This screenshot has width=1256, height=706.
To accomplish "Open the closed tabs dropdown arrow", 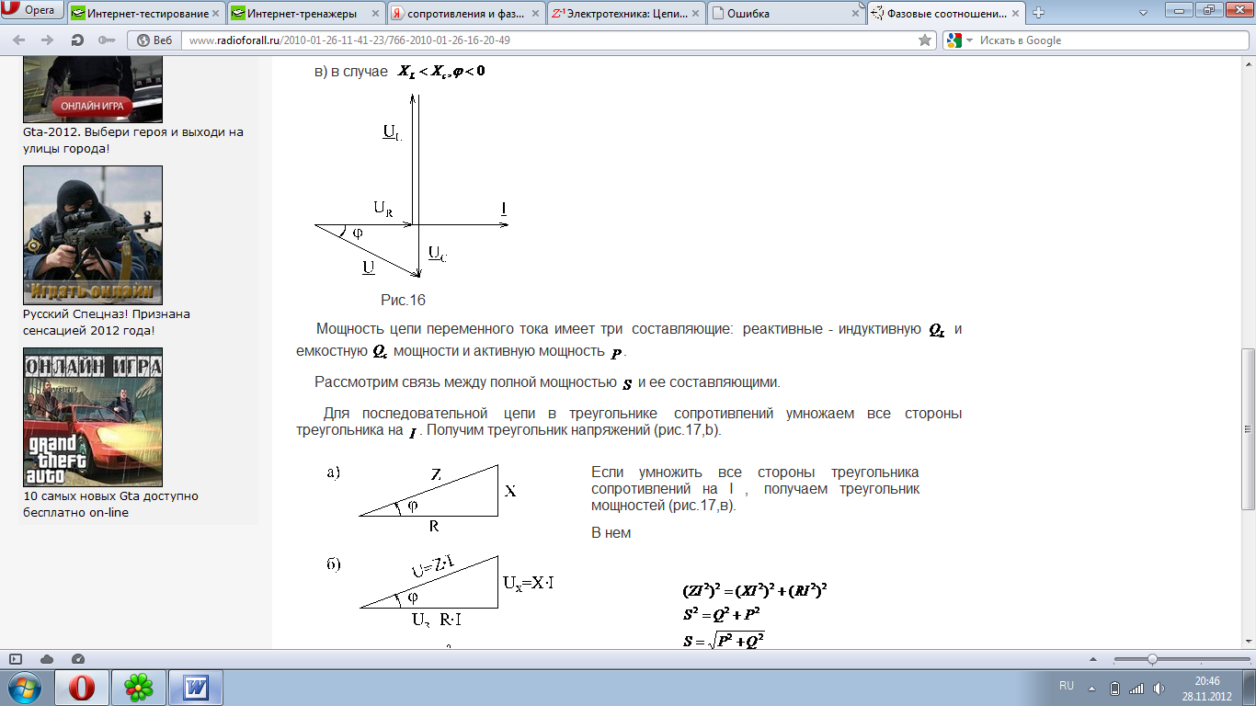I will click(1143, 13).
